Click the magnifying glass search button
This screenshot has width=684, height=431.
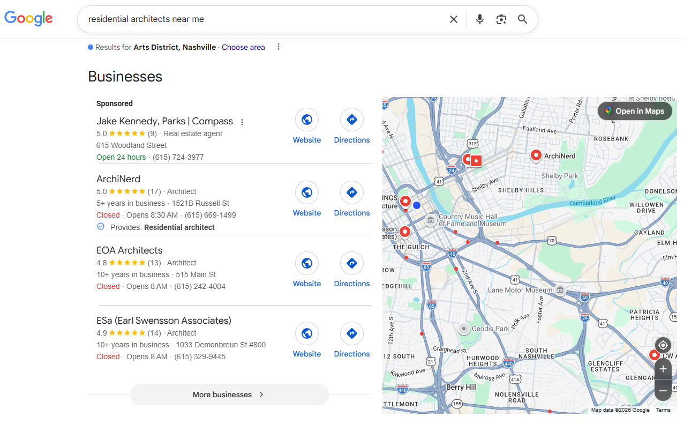pos(522,19)
